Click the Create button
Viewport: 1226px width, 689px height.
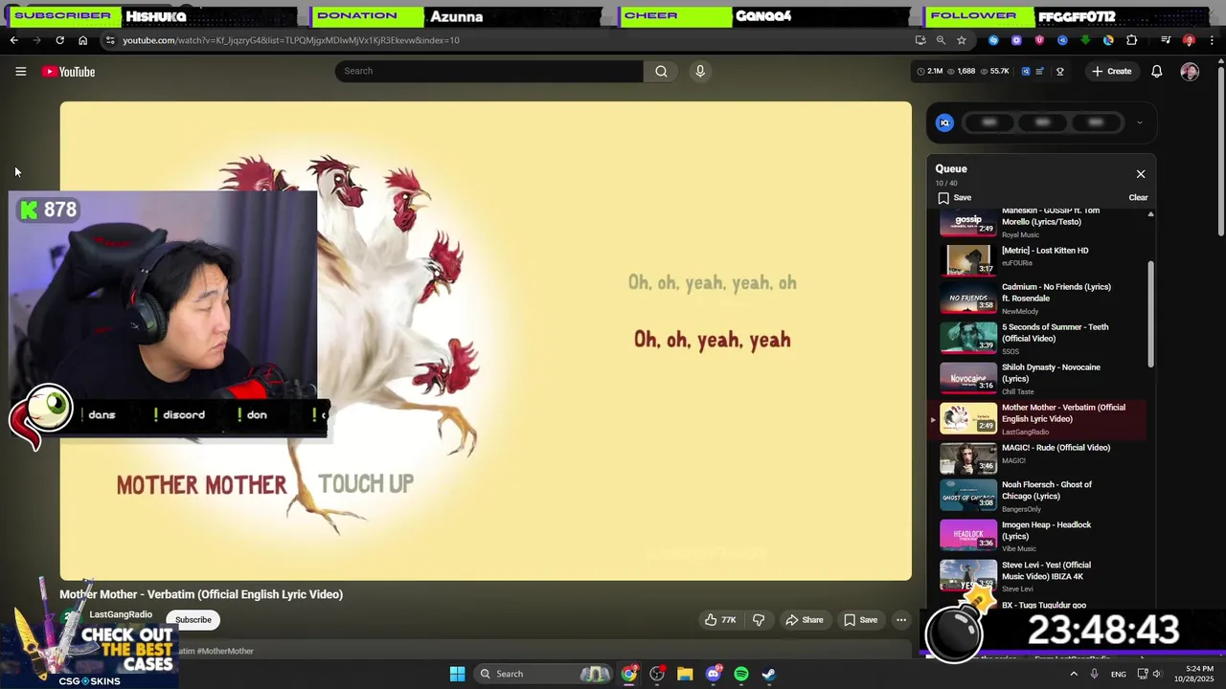click(x=1111, y=72)
